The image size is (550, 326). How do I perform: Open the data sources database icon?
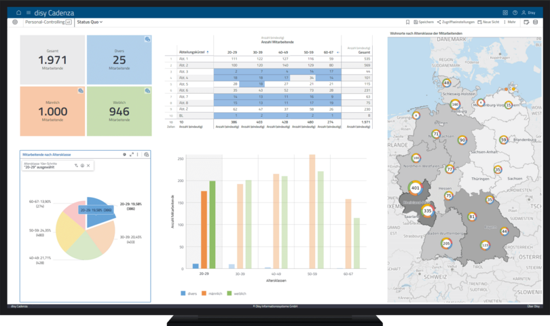(x=535, y=22)
